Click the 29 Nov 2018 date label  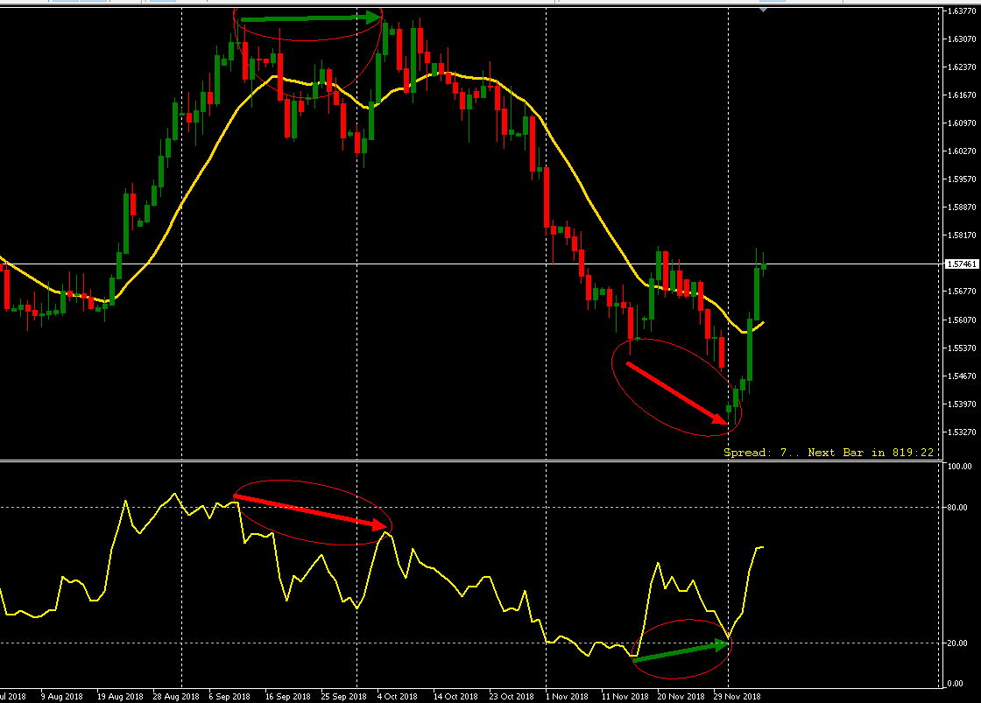pyautogui.click(x=738, y=697)
